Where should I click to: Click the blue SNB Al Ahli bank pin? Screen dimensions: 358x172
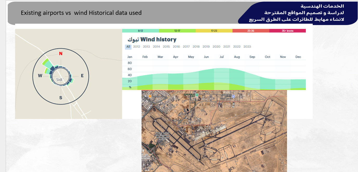[x=233, y=97]
